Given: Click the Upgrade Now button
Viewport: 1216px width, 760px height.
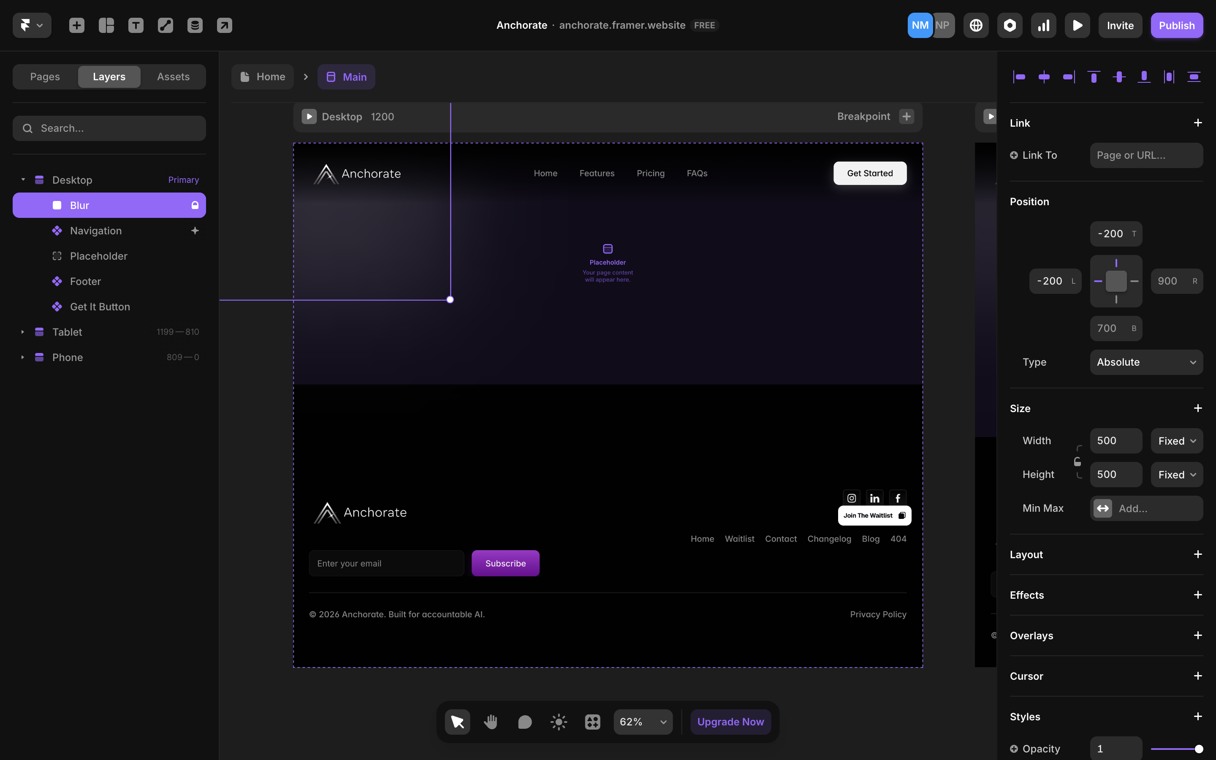Looking at the screenshot, I should pos(730,722).
